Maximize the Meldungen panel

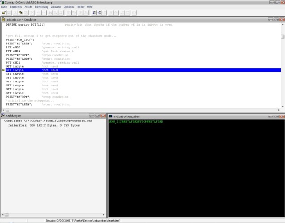(98, 116)
